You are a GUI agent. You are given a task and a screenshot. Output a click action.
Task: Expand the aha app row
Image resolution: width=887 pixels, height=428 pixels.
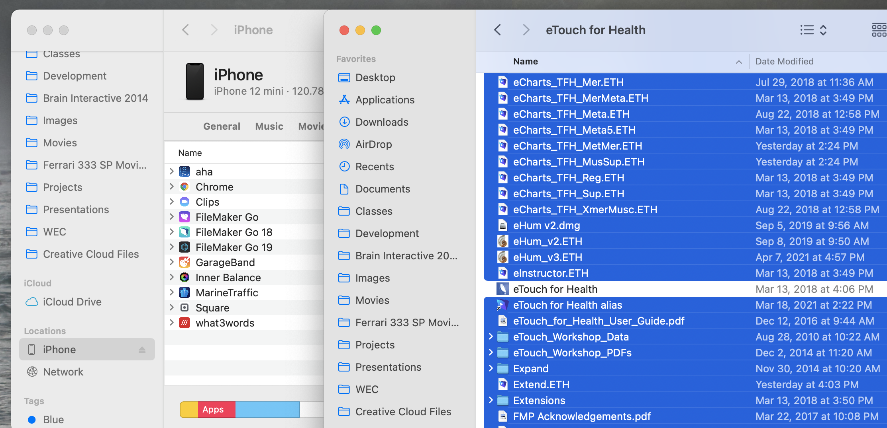pos(172,171)
